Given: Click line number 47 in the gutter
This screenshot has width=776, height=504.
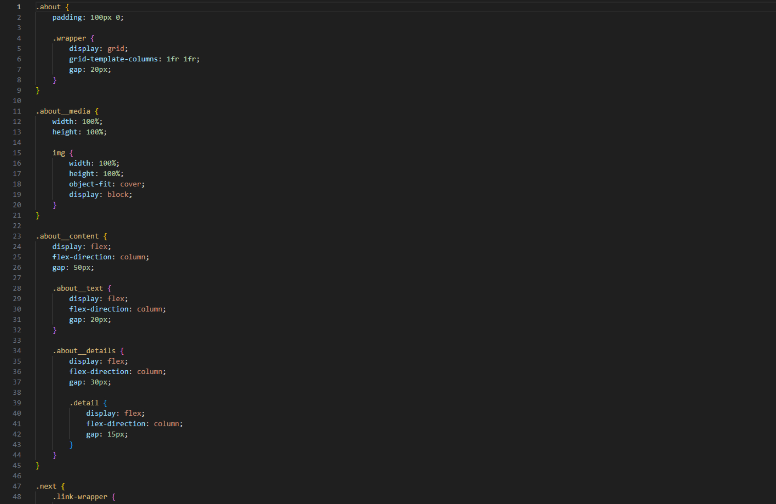Looking at the screenshot, I should [17, 486].
